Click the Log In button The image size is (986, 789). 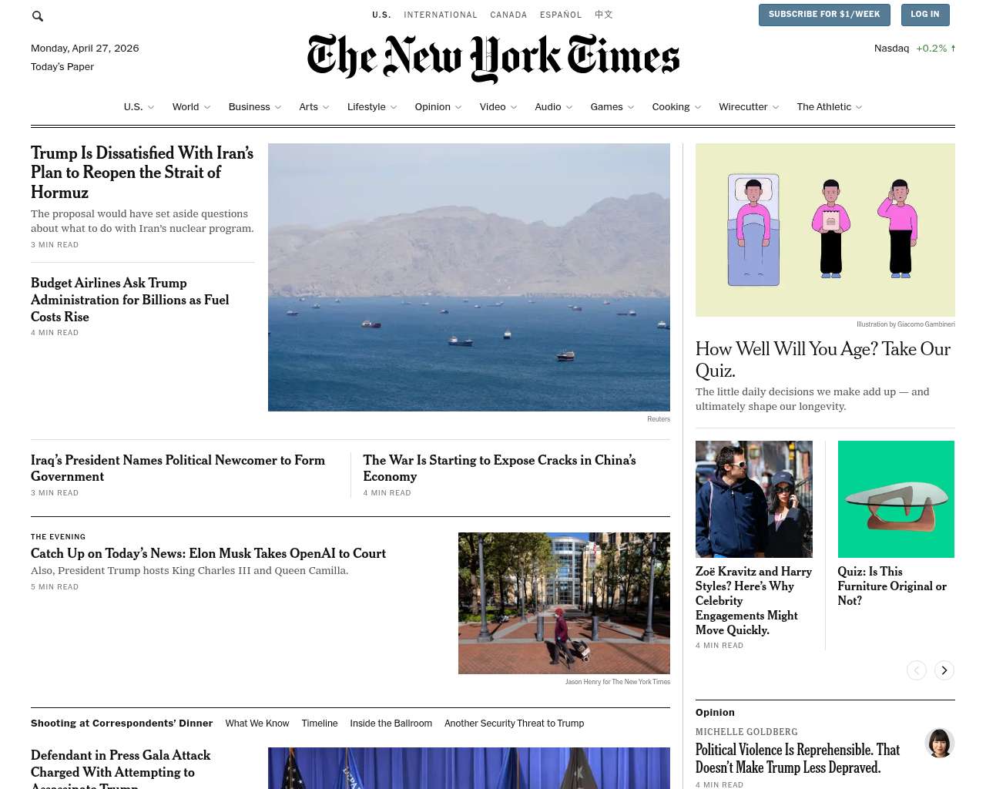925,15
